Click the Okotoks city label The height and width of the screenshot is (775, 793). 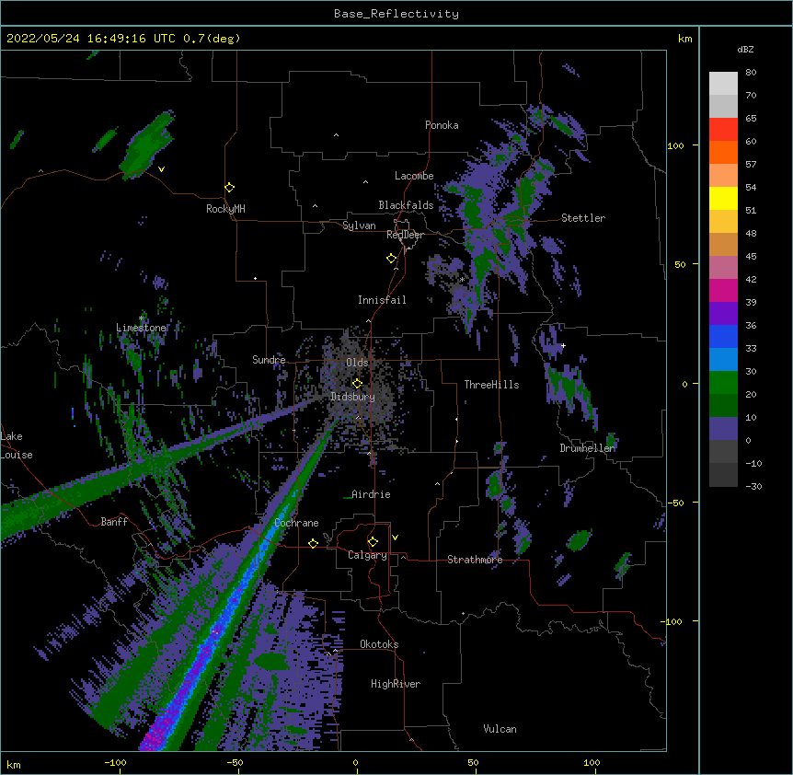tap(379, 644)
